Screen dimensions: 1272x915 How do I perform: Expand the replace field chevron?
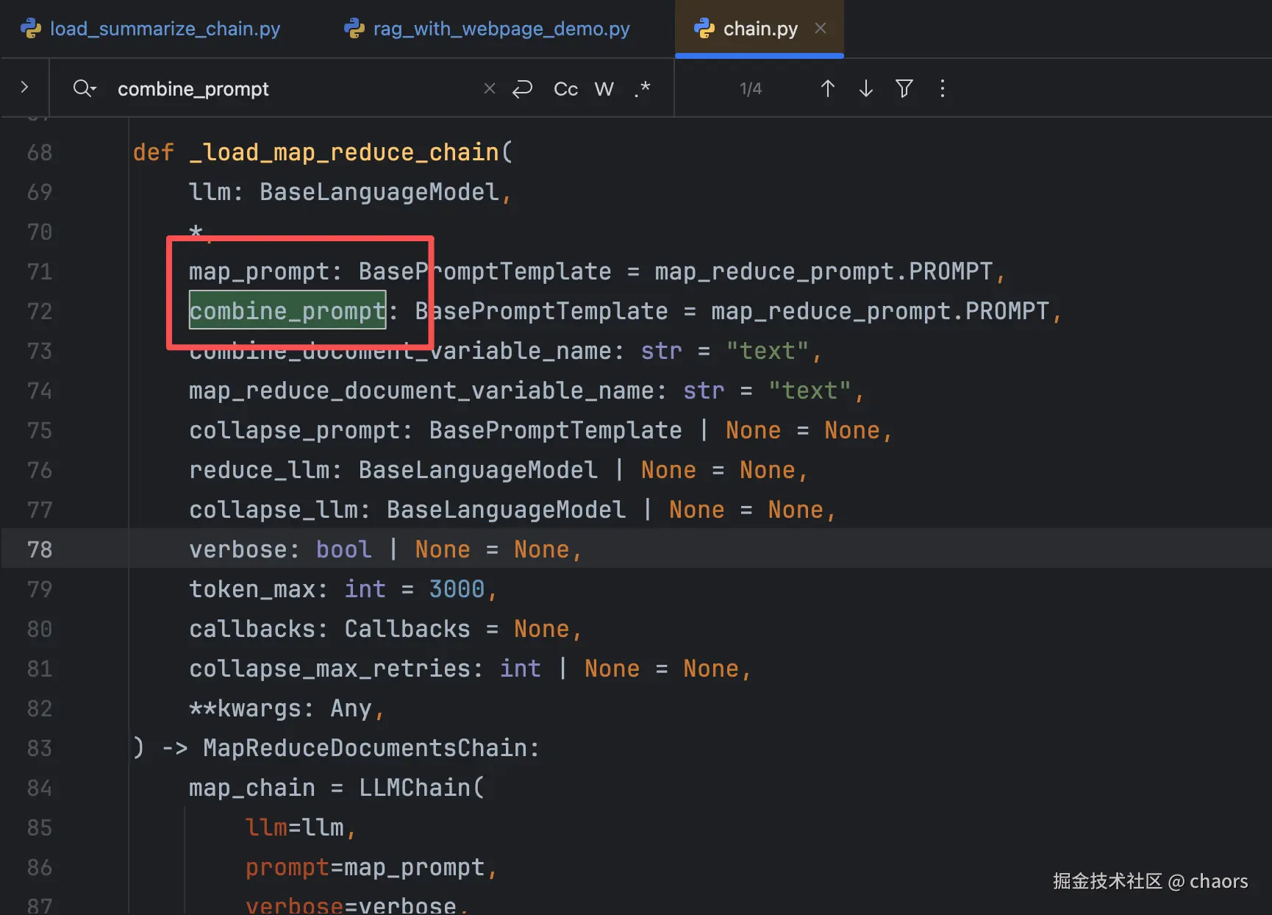pos(24,88)
